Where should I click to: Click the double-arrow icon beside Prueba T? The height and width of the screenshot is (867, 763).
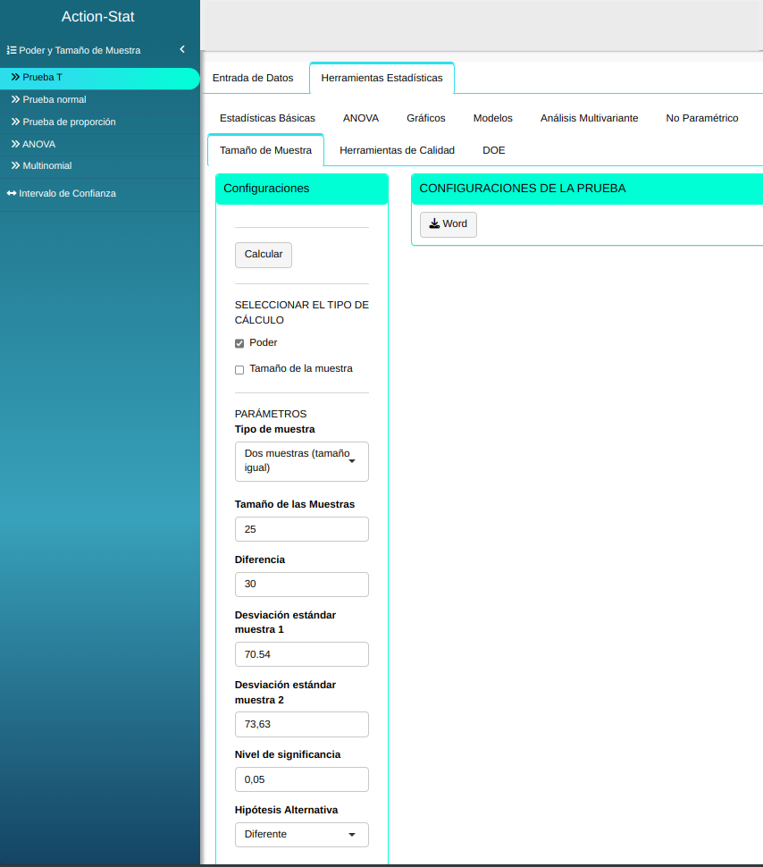15,78
